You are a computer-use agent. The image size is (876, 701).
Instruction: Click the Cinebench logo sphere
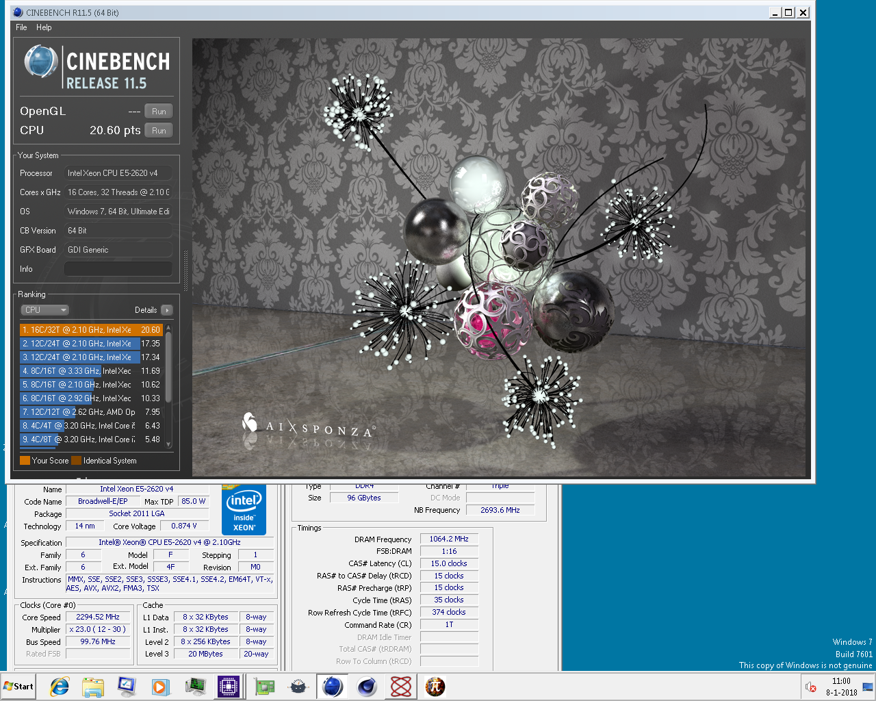click(41, 62)
